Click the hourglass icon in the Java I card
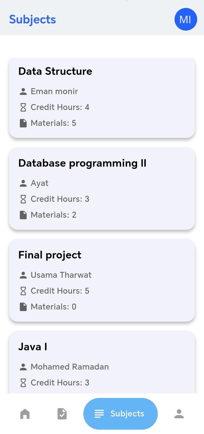The width and height of the screenshot is (204, 434). [23, 382]
